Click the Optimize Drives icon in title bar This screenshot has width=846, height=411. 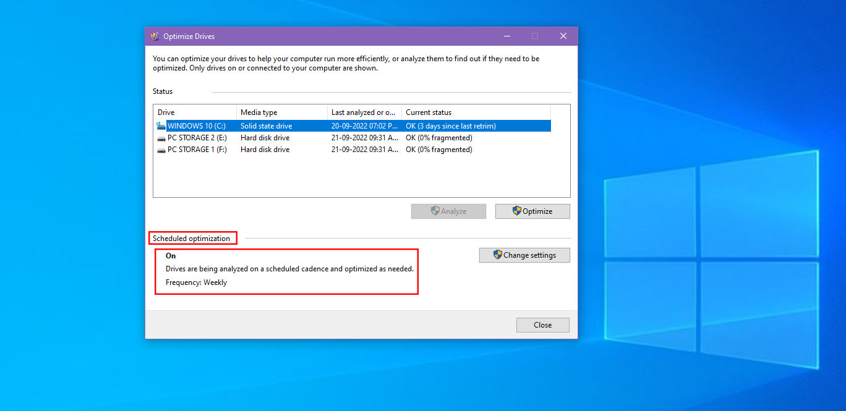point(154,36)
